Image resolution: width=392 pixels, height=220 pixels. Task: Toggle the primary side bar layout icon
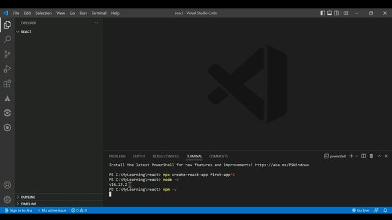[323, 13]
